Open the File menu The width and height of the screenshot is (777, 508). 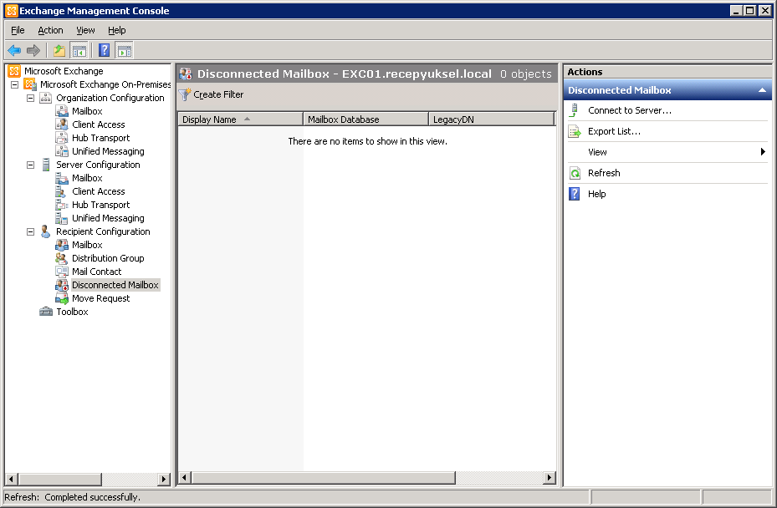point(18,30)
